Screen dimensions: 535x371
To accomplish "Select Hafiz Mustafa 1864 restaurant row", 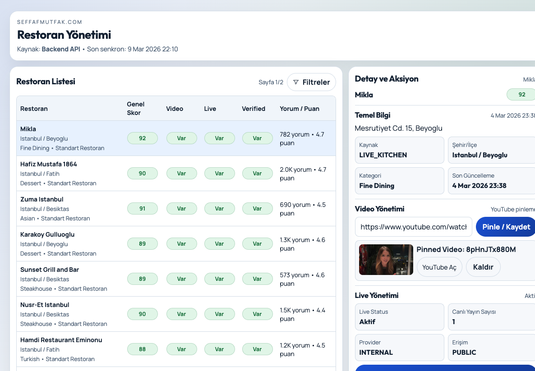I will [x=176, y=173].
